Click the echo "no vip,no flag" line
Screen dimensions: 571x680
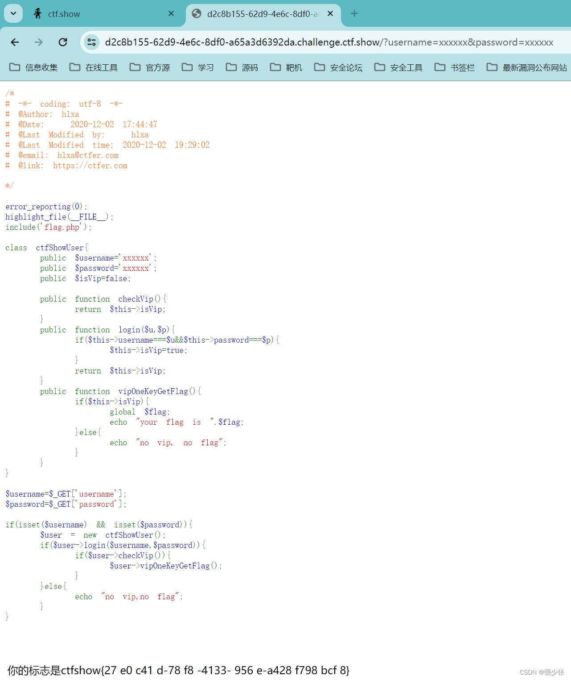(129, 597)
